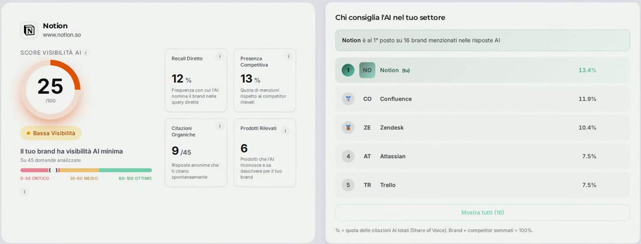This screenshot has height=244, width=641.
Task: Click the Notion logo icon
Action: tap(29, 30)
